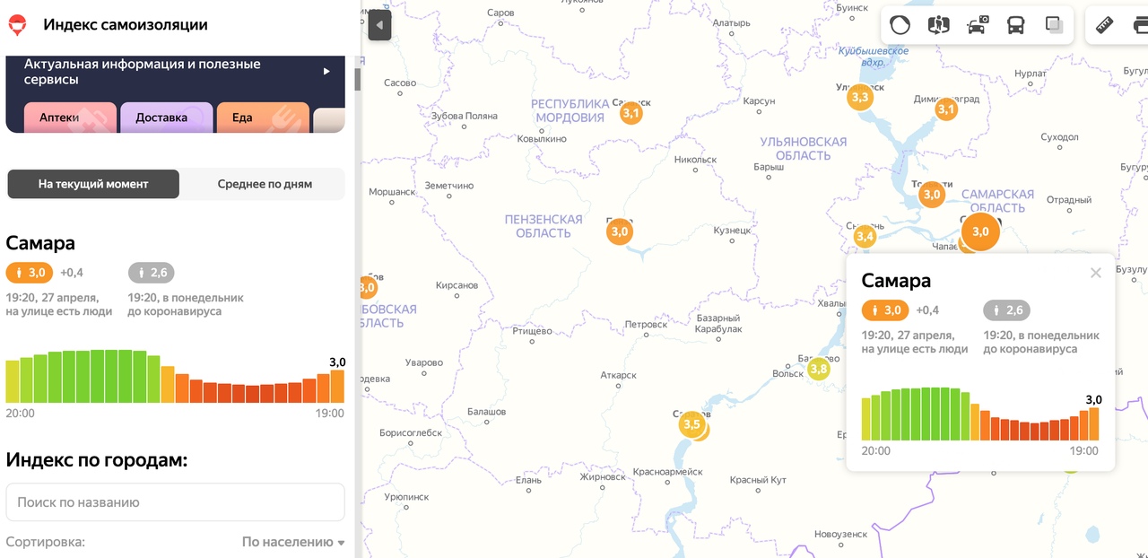Click the Yandex masked pin logo
Image resolution: width=1148 pixels, height=558 pixels.
(x=17, y=25)
